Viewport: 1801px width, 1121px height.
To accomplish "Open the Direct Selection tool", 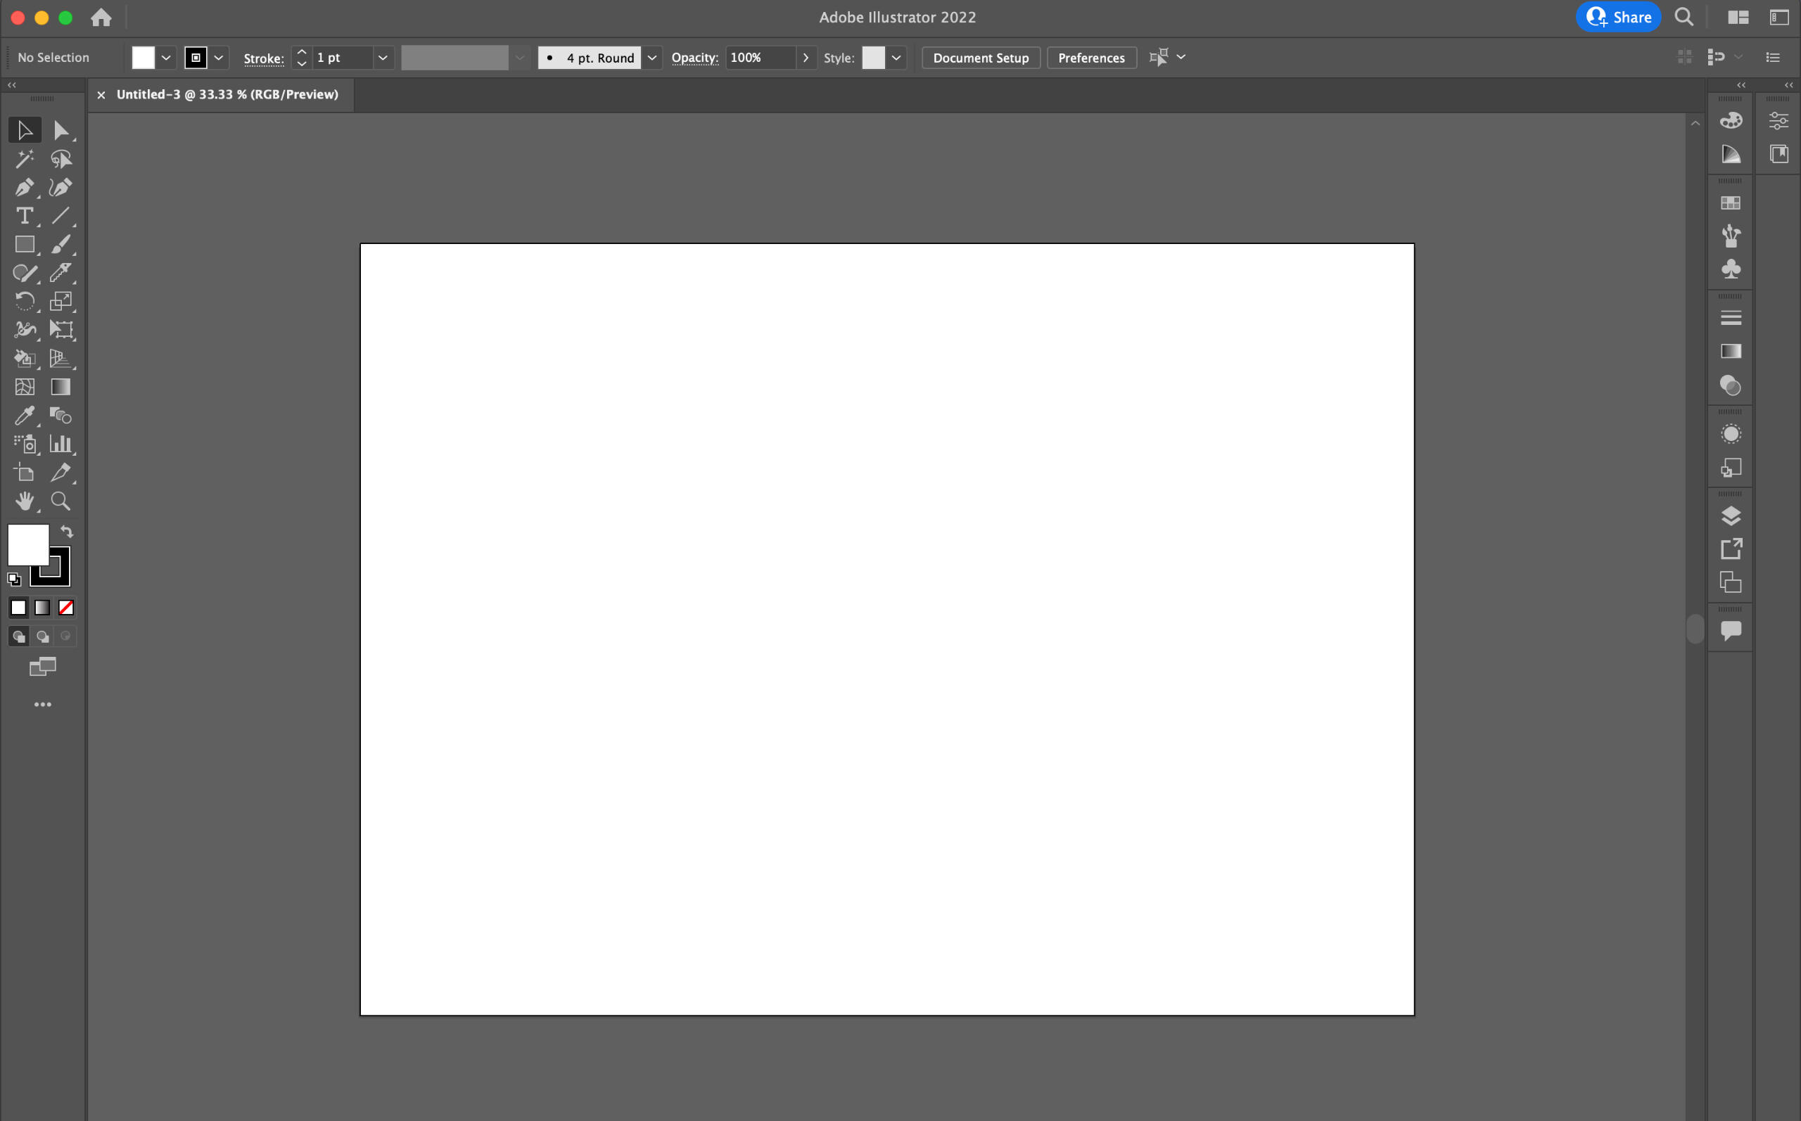I will (61, 131).
